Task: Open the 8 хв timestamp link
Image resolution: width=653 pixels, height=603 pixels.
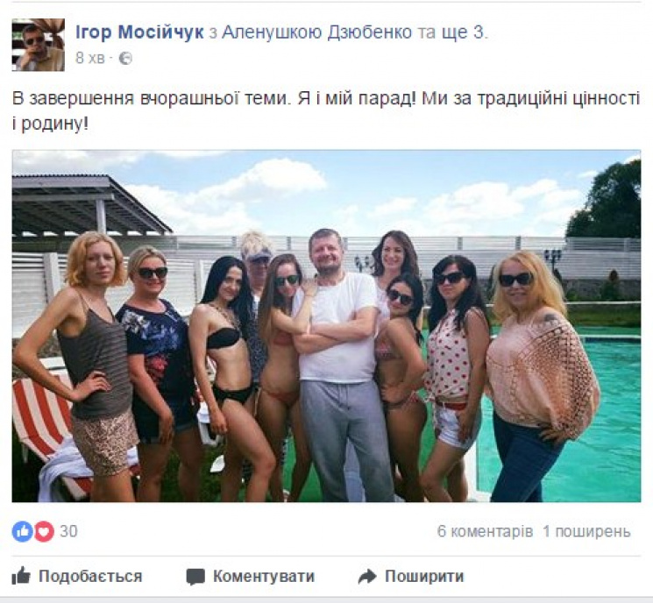Action: [x=90, y=59]
